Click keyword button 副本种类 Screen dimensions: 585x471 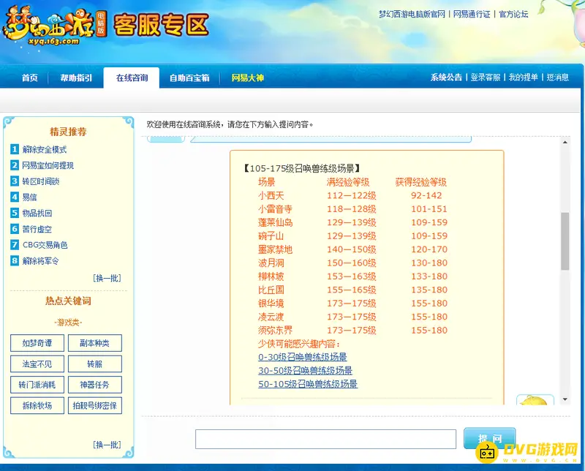(95, 343)
